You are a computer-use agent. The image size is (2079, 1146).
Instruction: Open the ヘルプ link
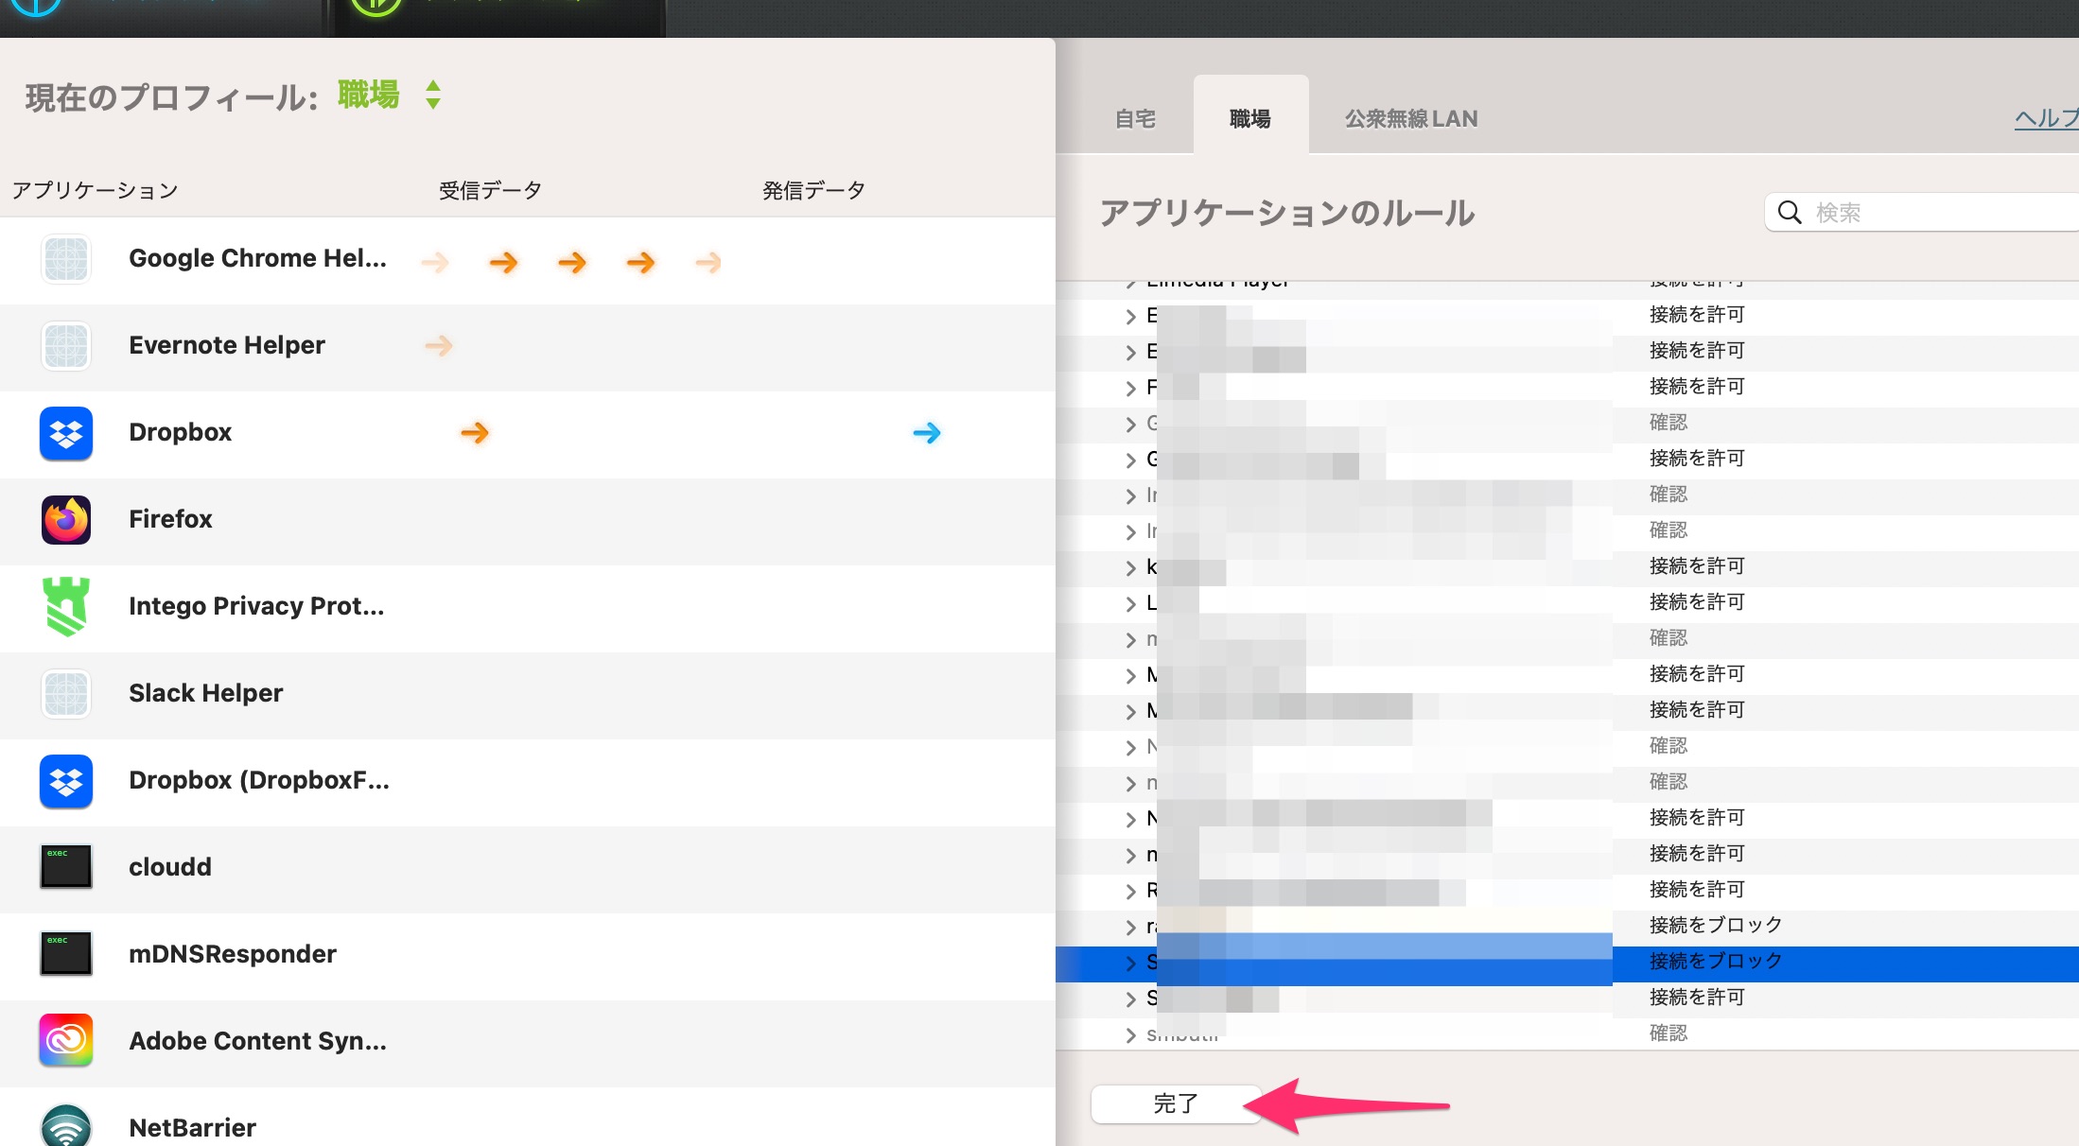pos(2047,119)
